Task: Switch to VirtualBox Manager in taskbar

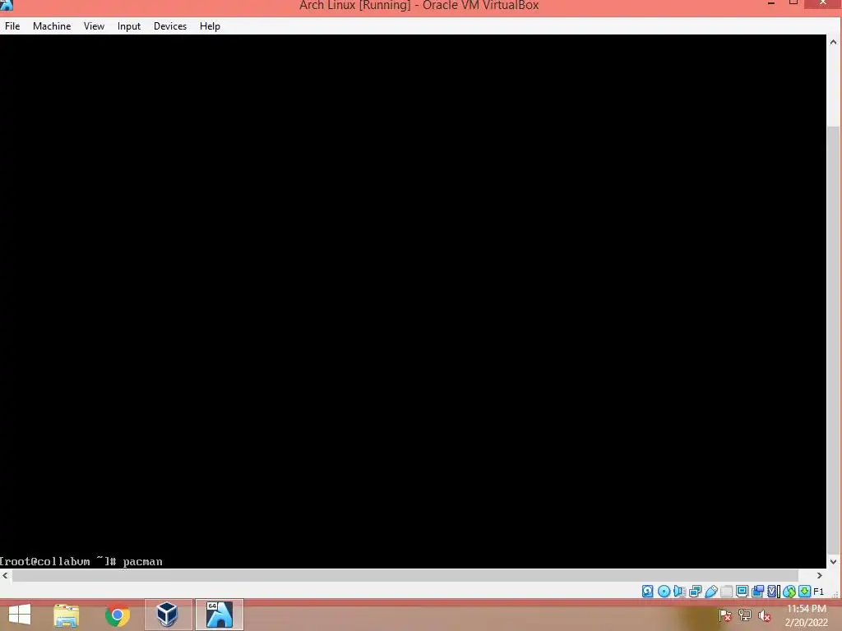Action: pyautogui.click(x=168, y=615)
